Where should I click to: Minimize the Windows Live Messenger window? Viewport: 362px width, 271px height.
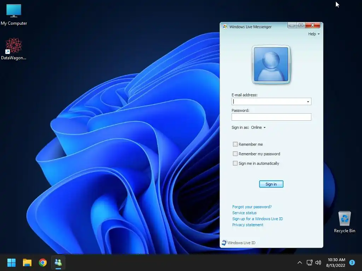tap(292, 25)
